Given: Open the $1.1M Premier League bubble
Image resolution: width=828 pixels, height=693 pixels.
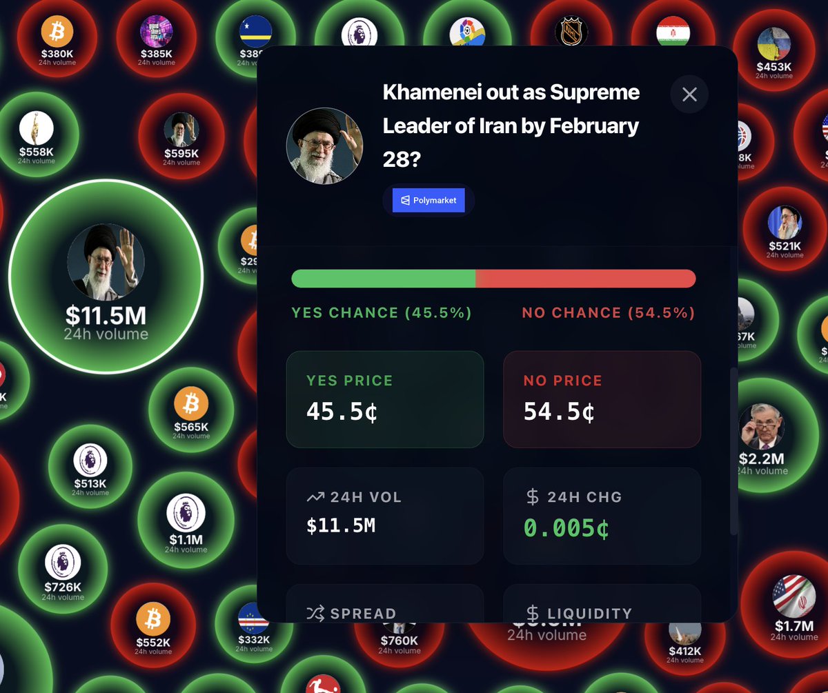Looking at the screenshot, I should coord(186,521).
